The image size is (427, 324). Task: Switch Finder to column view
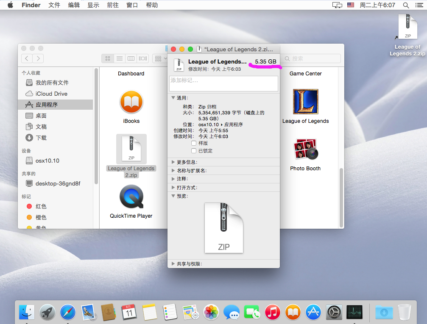[131, 58]
